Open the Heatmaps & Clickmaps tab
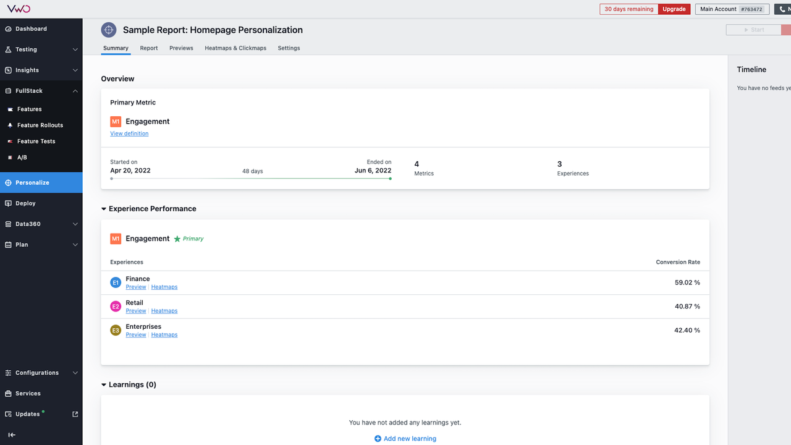Image resolution: width=791 pixels, height=445 pixels. [235, 48]
